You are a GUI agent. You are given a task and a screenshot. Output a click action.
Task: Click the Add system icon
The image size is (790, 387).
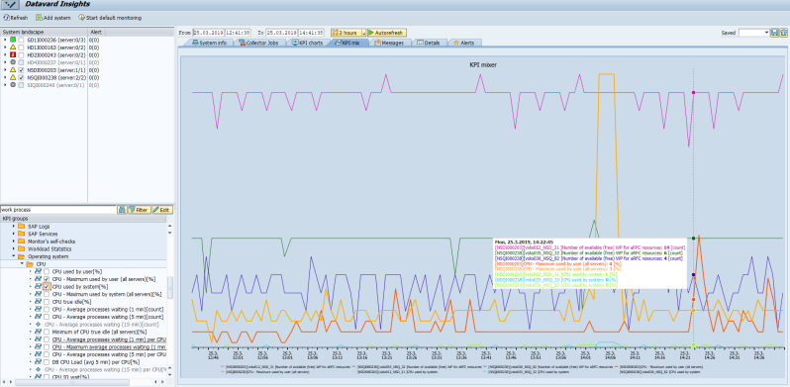tap(39, 18)
